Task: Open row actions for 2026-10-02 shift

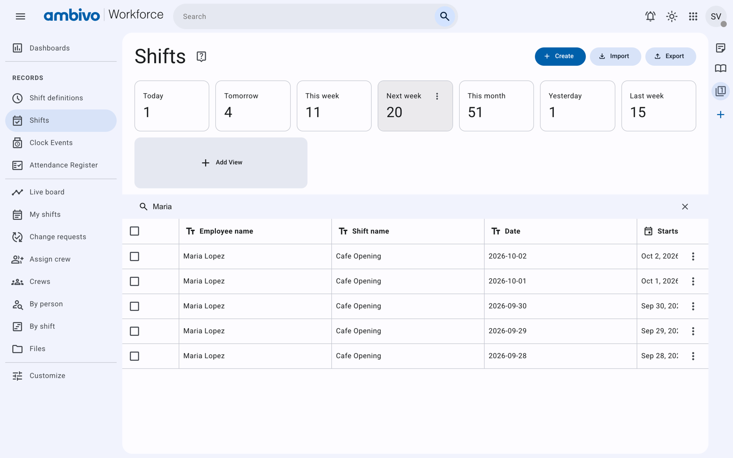Action: (693, 256)
